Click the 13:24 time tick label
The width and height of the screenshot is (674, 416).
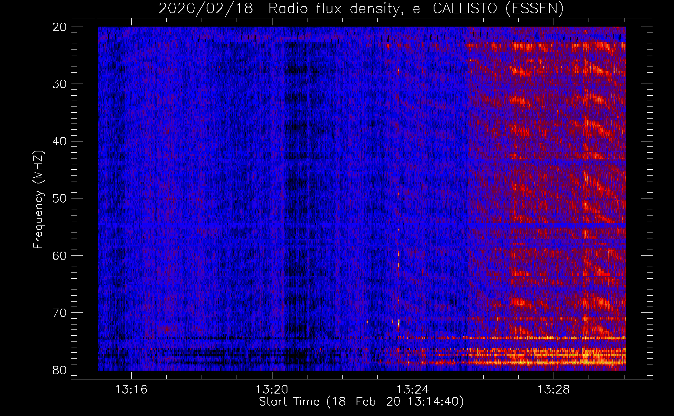pos(413,390)
